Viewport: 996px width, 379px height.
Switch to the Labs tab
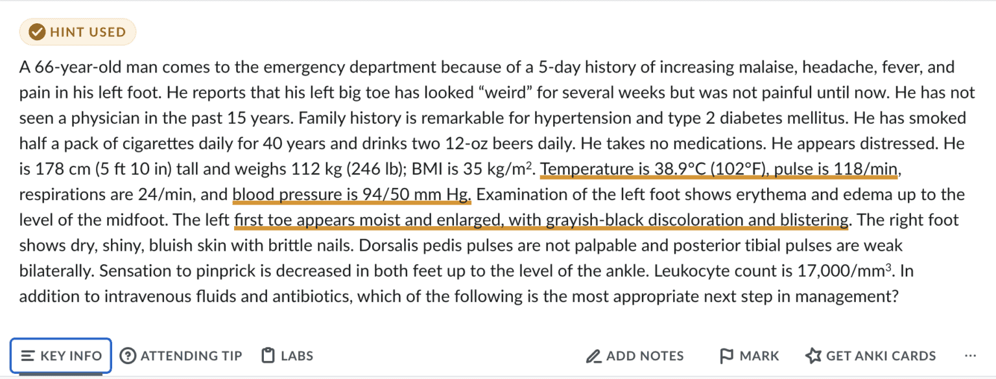tap(287, 355)
